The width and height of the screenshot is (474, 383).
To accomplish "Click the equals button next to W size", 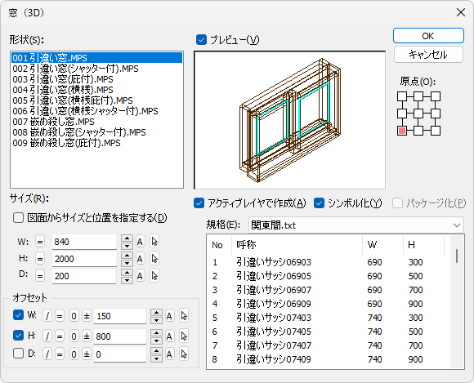I will (x=40, y=242).
